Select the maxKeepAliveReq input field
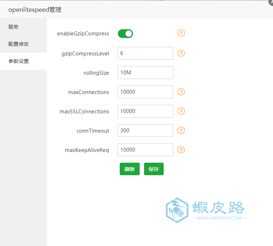 tap(145, 150)
